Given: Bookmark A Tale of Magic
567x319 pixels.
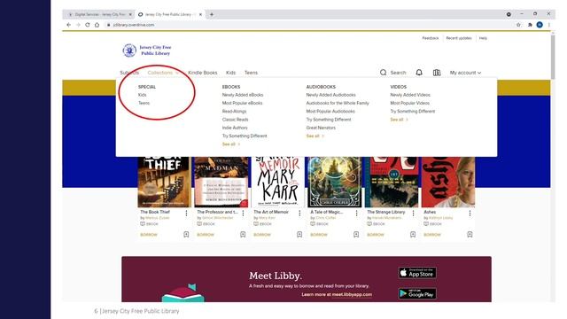Looking at the screenshot, I should (356, 234).
